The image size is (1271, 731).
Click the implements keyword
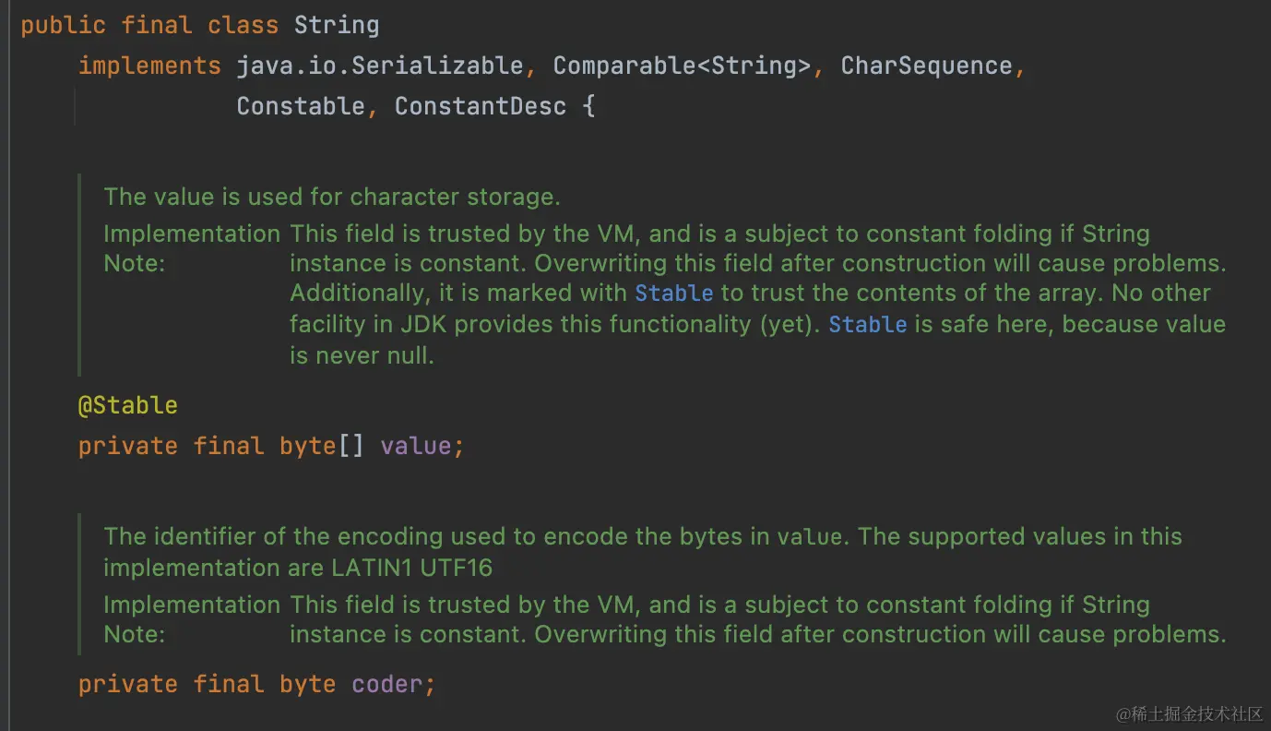click(x=149, y=66)
